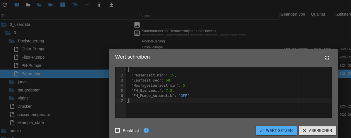The width and height of the screenshot is (351, 138).
Task: Click the upload arrow toolbar icon
Action: pyautogui.click(x=99, y=5)
